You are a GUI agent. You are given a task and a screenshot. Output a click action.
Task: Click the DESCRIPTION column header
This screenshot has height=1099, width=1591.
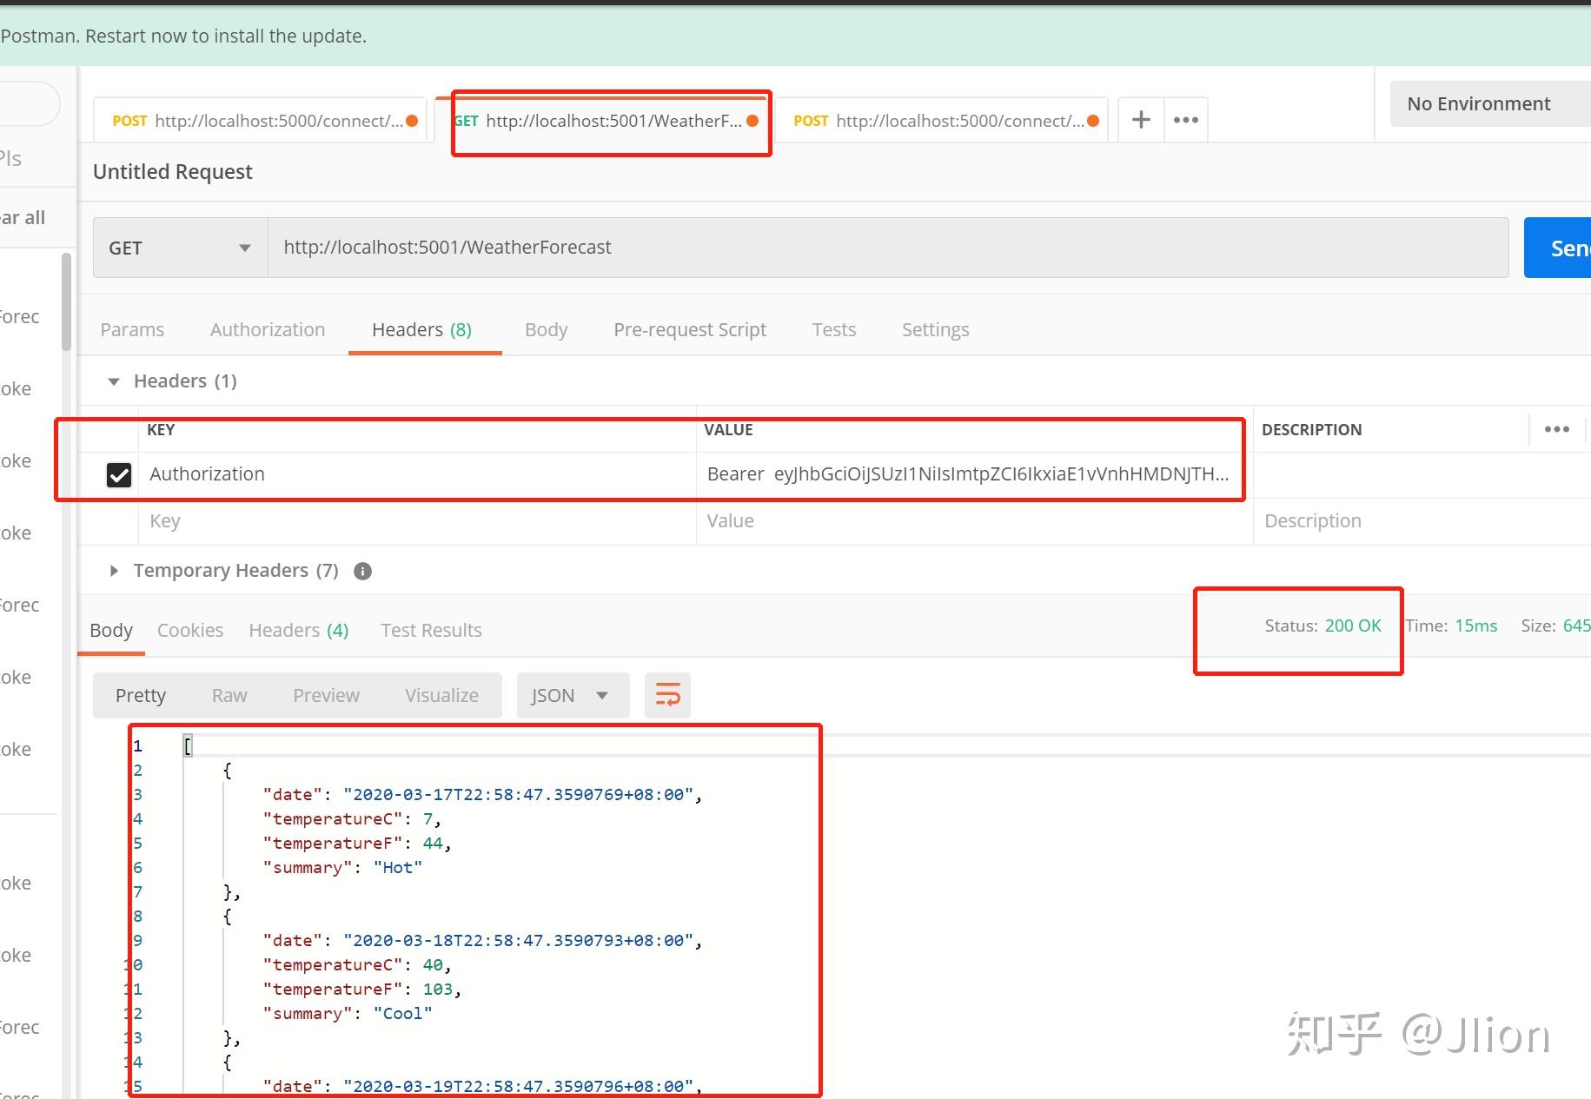coord(1311,429)
